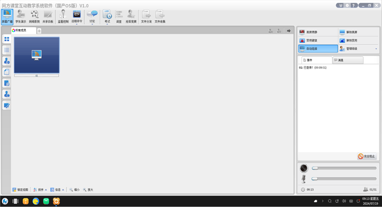
Task: Click the full block (完全阻止) button
Action: coord(367,156)
